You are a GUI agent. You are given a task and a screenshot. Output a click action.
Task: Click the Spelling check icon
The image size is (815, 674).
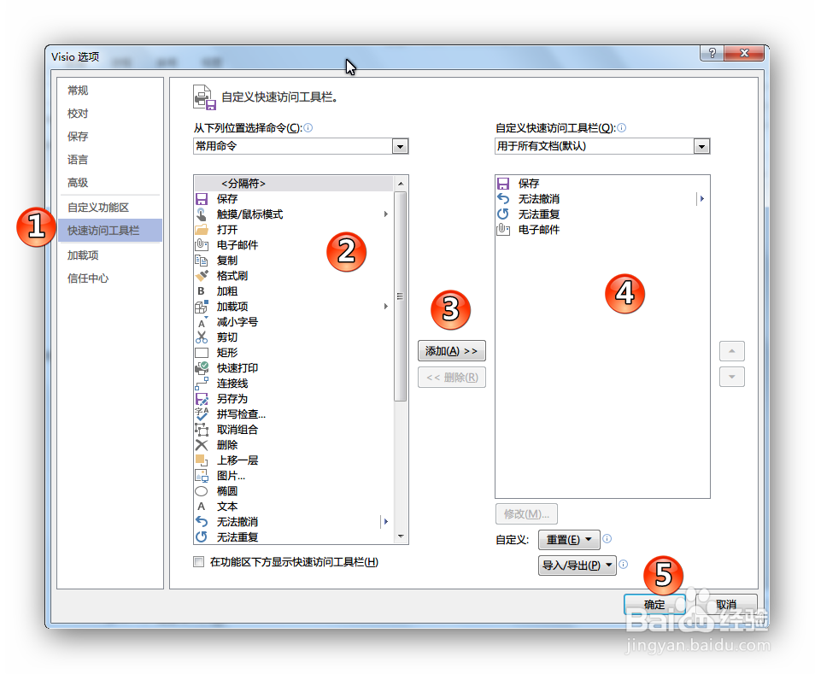tap(201, 414)
